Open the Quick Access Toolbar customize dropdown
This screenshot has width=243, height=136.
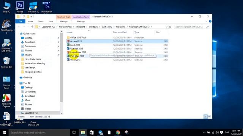(x=31, y=17)
